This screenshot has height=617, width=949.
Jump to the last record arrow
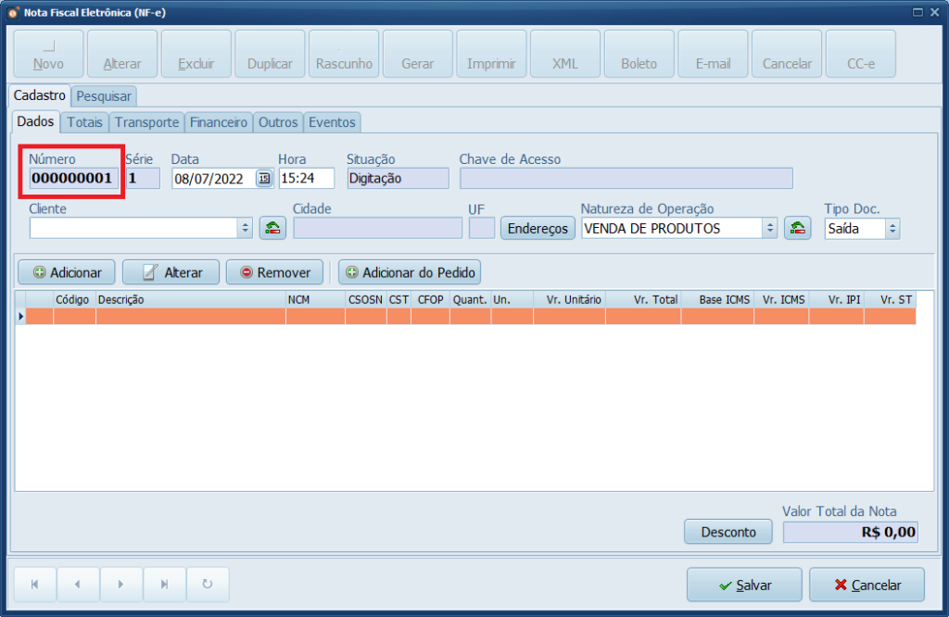pyautogui.click(x=164, y=585)
